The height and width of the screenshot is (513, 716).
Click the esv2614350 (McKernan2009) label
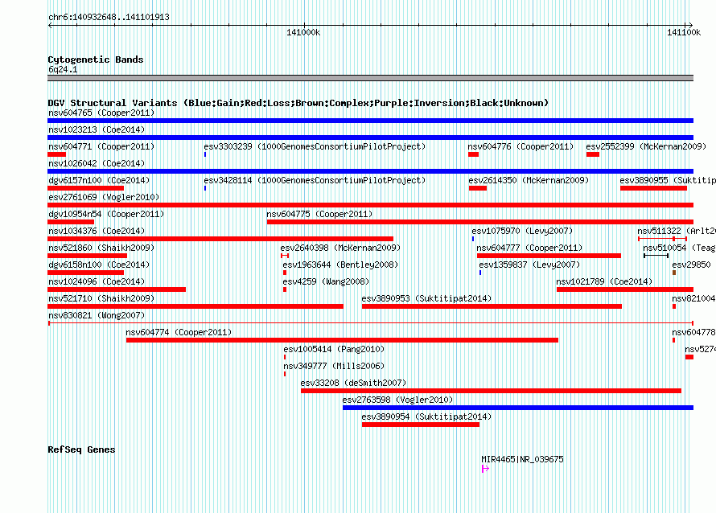(x=529, y=180)
